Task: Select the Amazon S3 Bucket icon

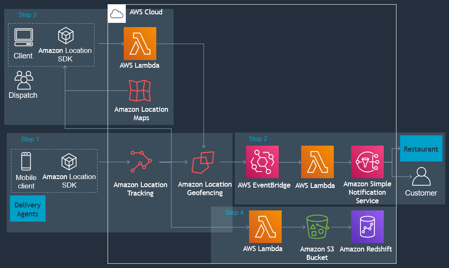Action: click(317, 227)
